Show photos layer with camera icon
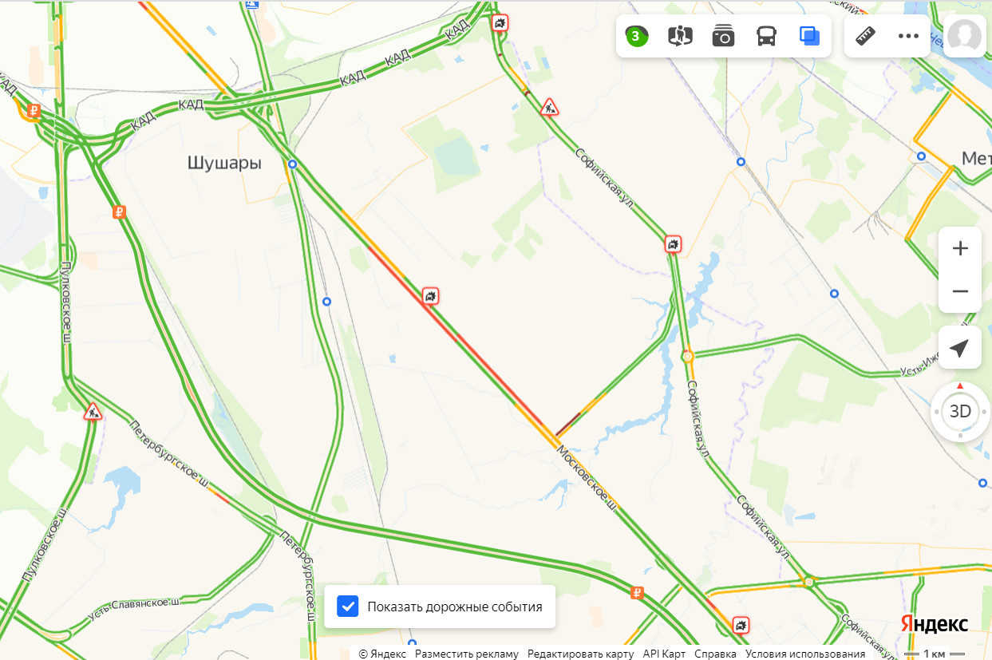The width and height of the screenshot is (992, 660). (723, 36)
